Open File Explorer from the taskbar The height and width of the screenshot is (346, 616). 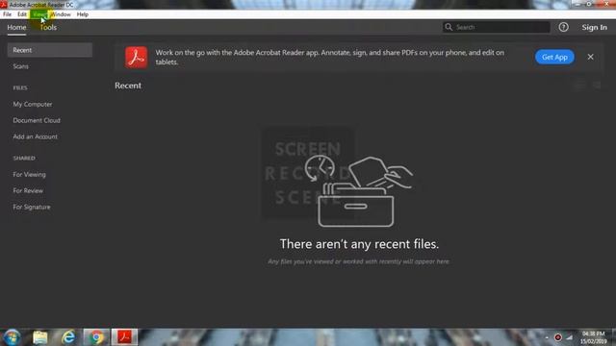click(x=40, y=337)
